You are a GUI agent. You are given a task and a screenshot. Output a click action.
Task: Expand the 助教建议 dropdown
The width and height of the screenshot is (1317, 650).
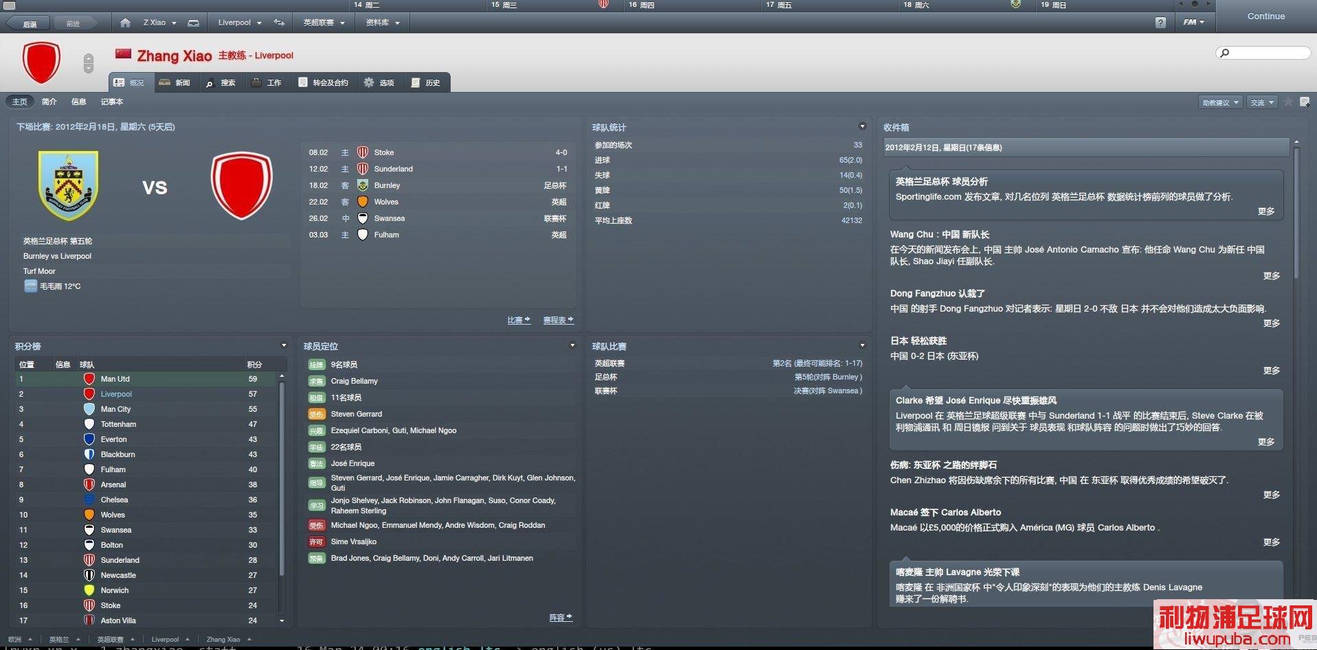click(x=1220, y=102)
